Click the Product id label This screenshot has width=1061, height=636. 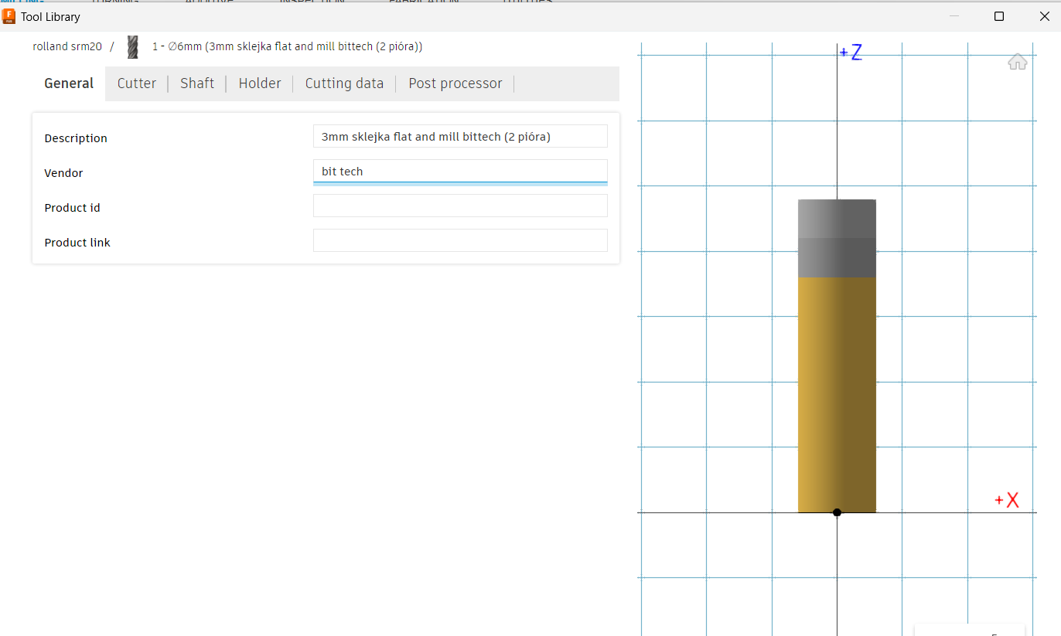tap(72, 208)
